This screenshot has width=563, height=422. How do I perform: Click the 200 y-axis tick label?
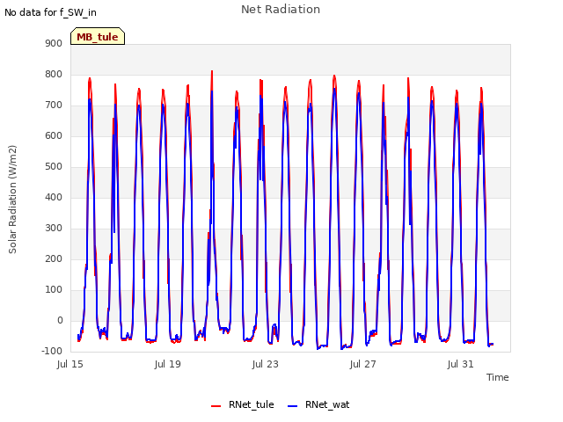click(x=54, y=258)
